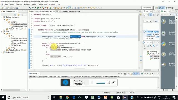The height and width of the screenshot is (100, 178).
Task: Open Word from the Windows taskbar
Action: (99, 97)
